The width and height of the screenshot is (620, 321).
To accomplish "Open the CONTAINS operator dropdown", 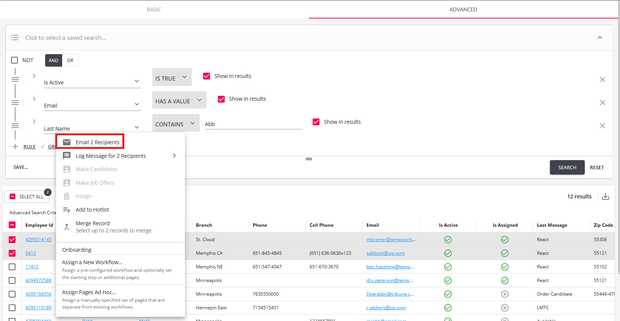I will [x=176, y=123].
